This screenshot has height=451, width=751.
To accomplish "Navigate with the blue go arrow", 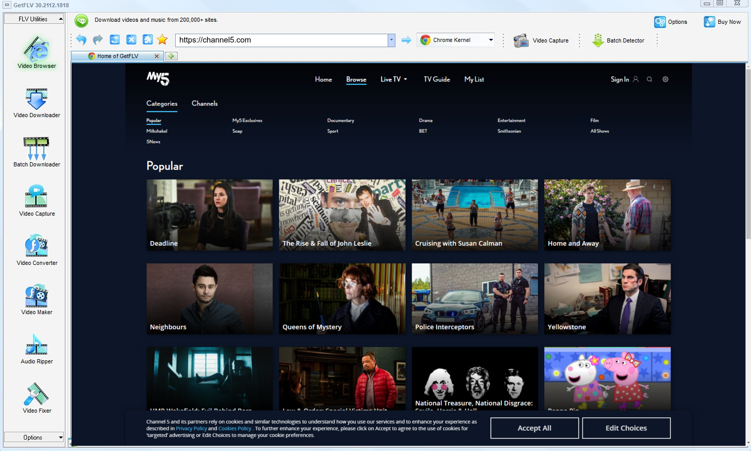I will coord(406,40).
